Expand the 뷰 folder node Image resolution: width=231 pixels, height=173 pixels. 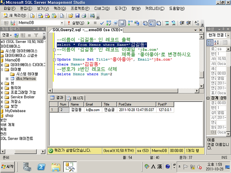click(x=2, y=83)
